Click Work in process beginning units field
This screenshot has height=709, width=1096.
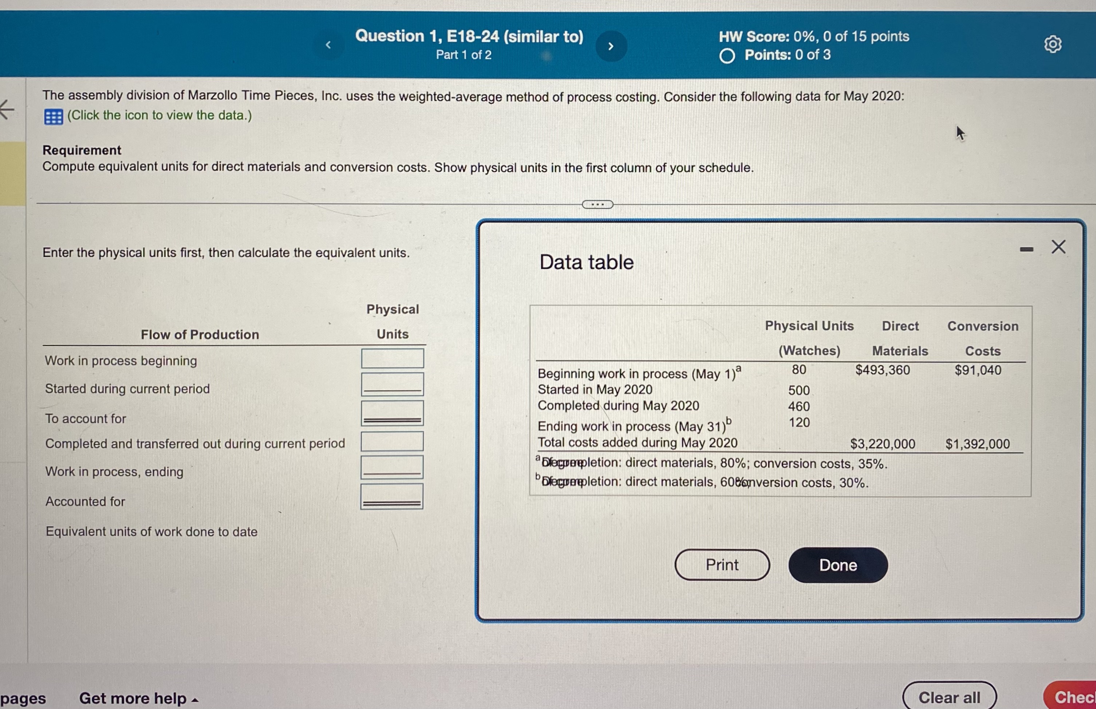point(392,358)
